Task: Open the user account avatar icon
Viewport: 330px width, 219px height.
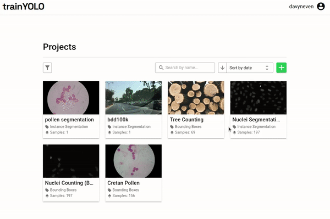Action: pyautogui.click(x=321, y=7)
